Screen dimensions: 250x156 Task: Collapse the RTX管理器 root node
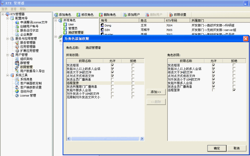(x=3, y=14)
